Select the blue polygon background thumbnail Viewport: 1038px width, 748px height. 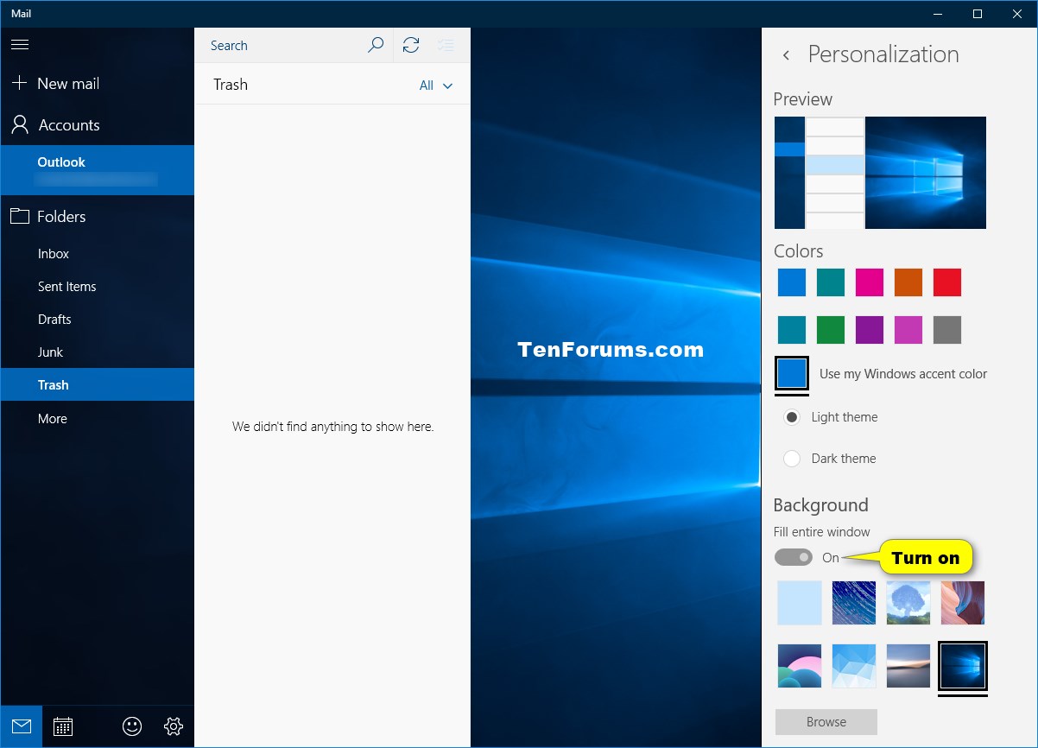[854, 666]
